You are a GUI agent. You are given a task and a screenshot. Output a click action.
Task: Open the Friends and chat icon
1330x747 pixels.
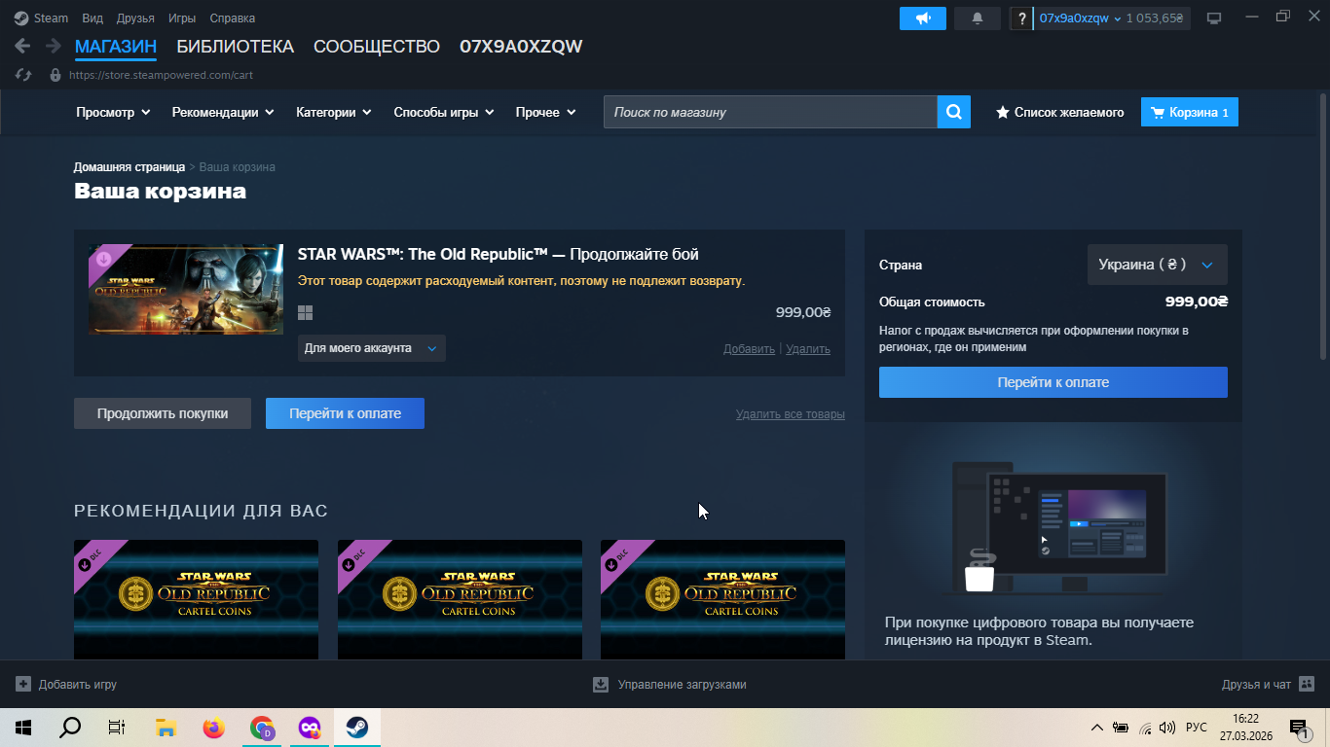coord(1307,684)
